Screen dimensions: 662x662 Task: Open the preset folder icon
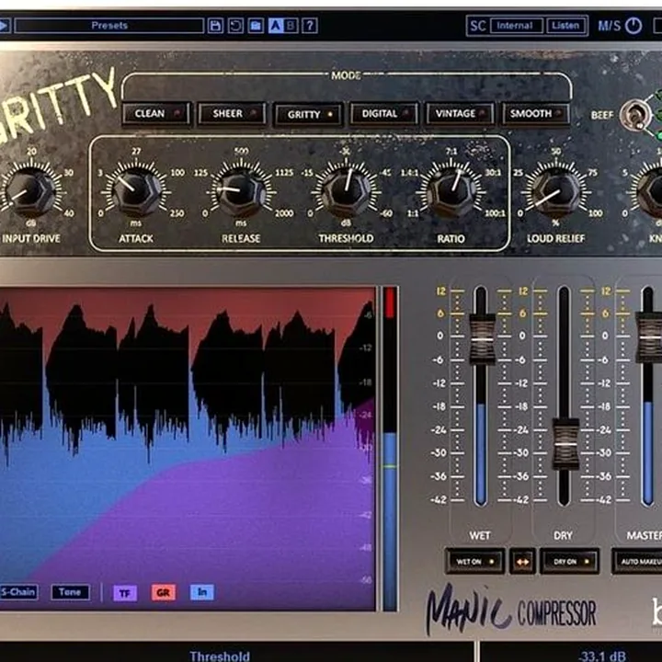256,26
